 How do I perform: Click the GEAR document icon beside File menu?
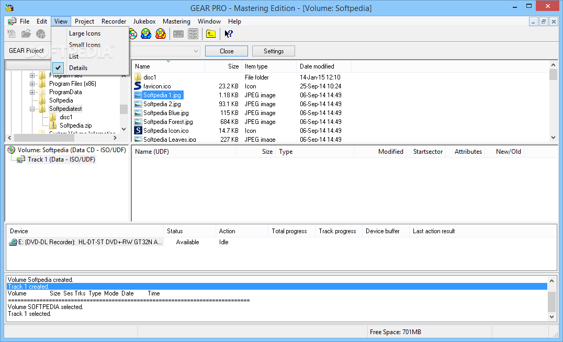click(12, 21)
